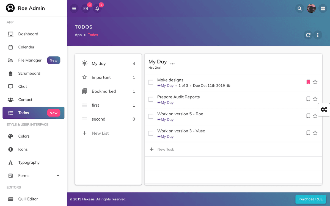Toggle the hamburger sidebar menu
This screenshot has height=206, width=330.
[74, 9]
